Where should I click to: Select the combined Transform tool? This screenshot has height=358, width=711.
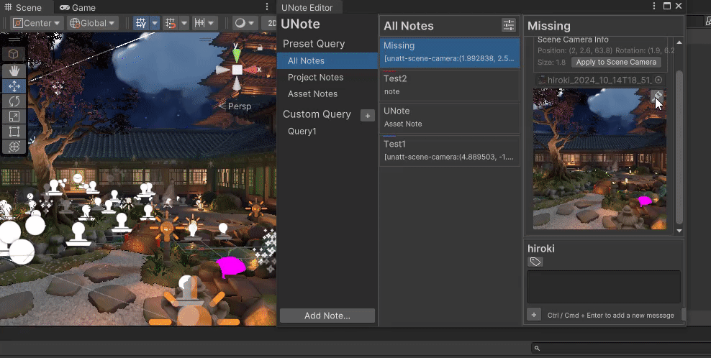coord(14,147)
